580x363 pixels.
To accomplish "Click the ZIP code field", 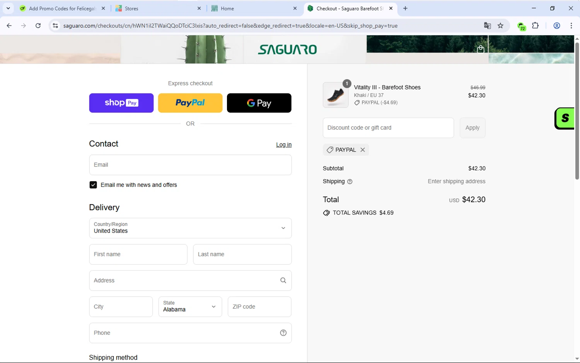I will tap(259, 306).
